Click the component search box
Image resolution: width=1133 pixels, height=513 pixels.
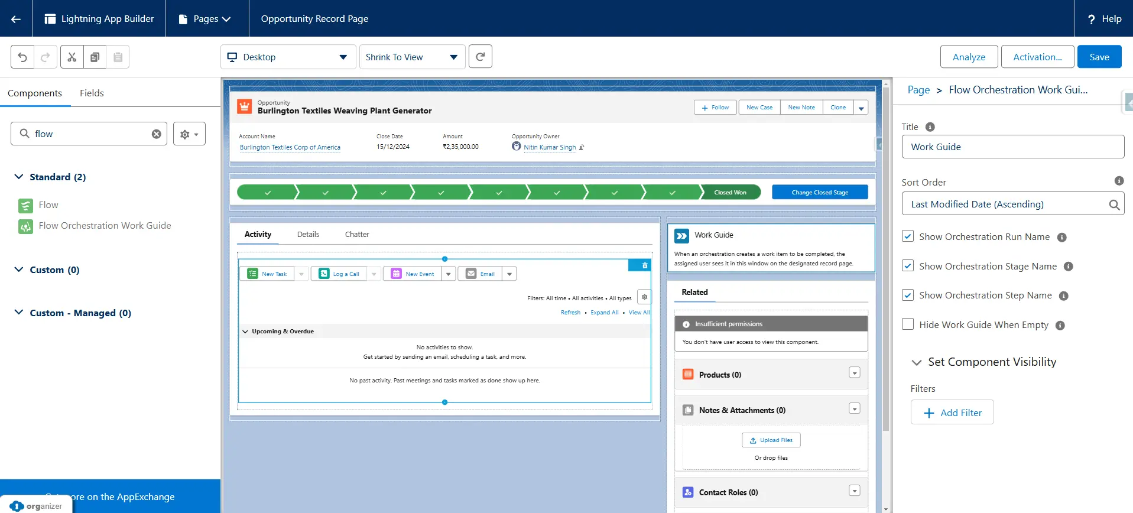coord(89,134)
